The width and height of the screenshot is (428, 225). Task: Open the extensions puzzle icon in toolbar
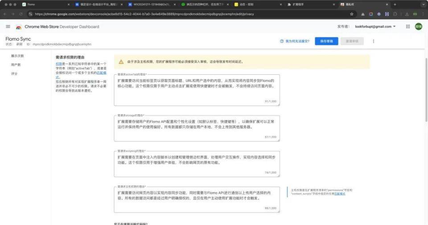coord(395,14)
